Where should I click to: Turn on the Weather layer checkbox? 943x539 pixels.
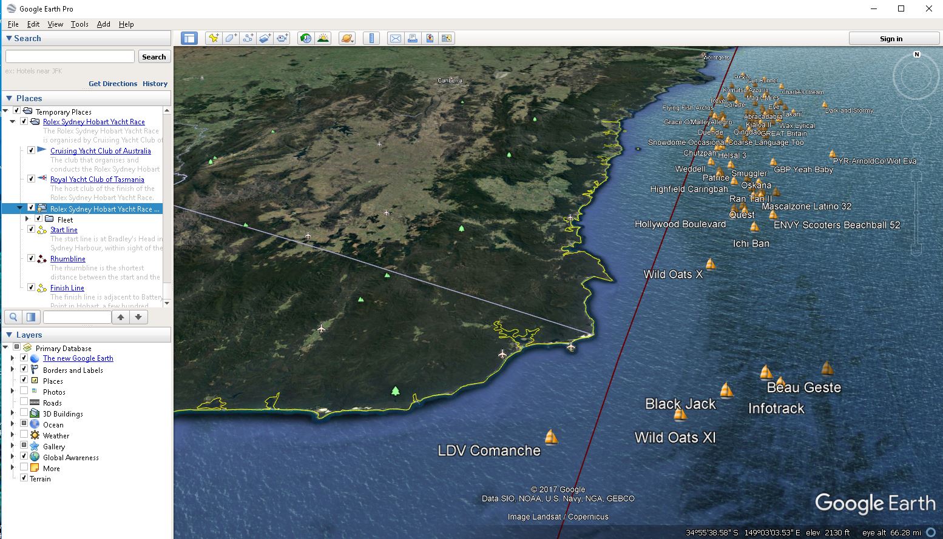pyautogui.click(x=24, y=435)
